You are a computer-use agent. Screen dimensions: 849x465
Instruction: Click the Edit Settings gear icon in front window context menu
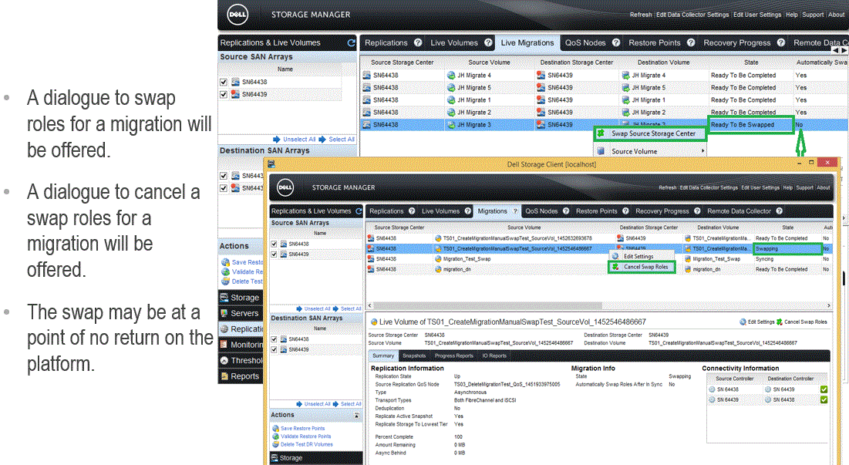coord(615,256)
